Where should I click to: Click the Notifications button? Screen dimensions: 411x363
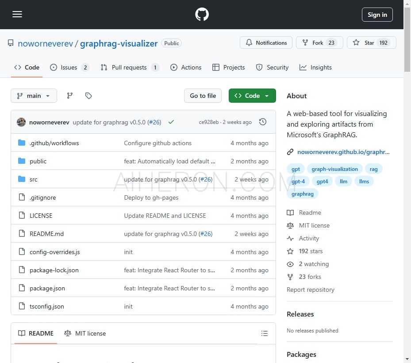click(x=266, y=42)
